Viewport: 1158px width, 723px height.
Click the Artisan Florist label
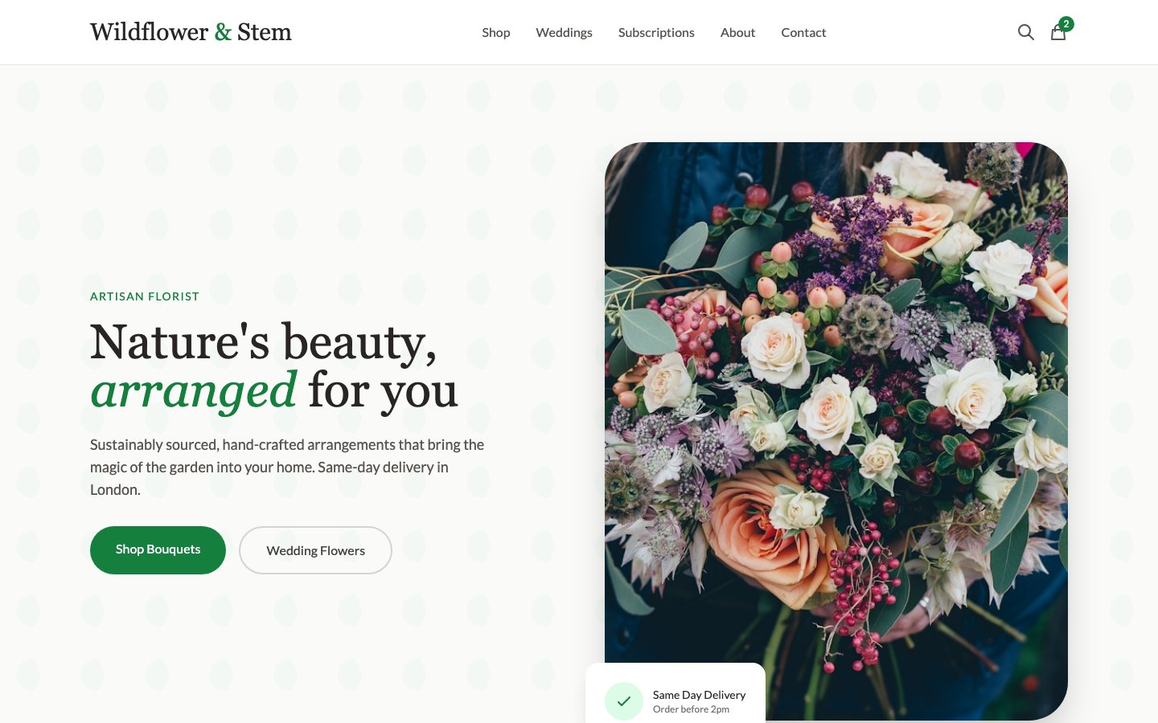pos(145,296)
